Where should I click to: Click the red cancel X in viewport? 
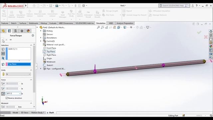[x=206, y=37]
